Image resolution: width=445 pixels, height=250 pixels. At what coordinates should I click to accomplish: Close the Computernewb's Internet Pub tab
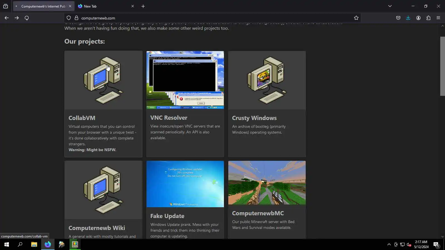[x=70, y=6]
